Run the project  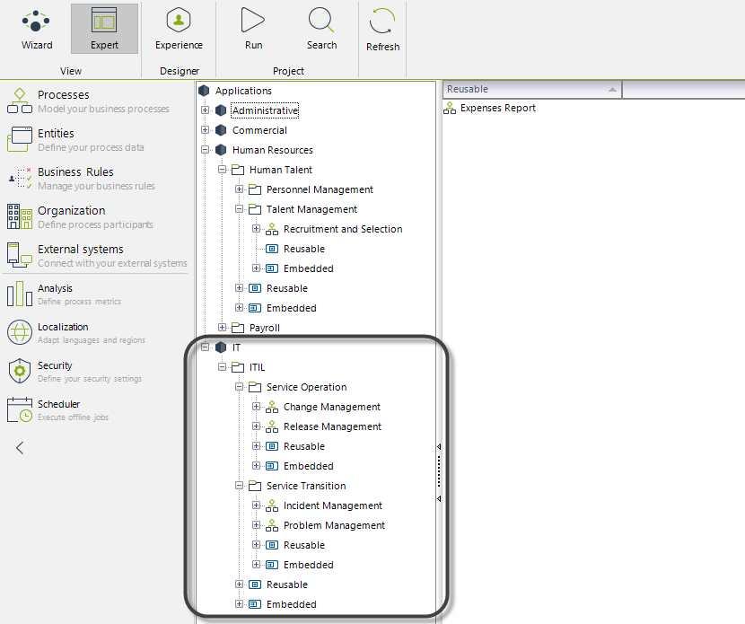tap(253, 30)
